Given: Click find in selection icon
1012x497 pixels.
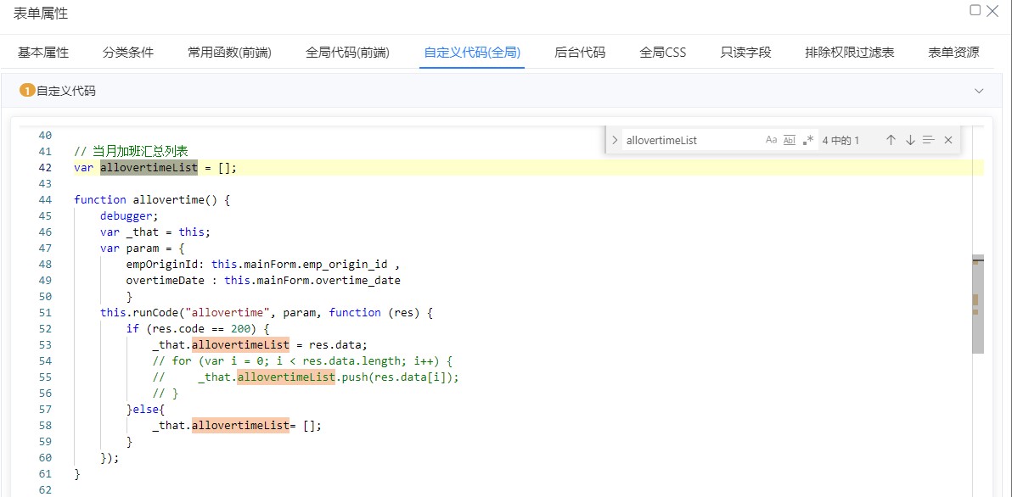Looking at the screenshot, I should coord(929,140).
